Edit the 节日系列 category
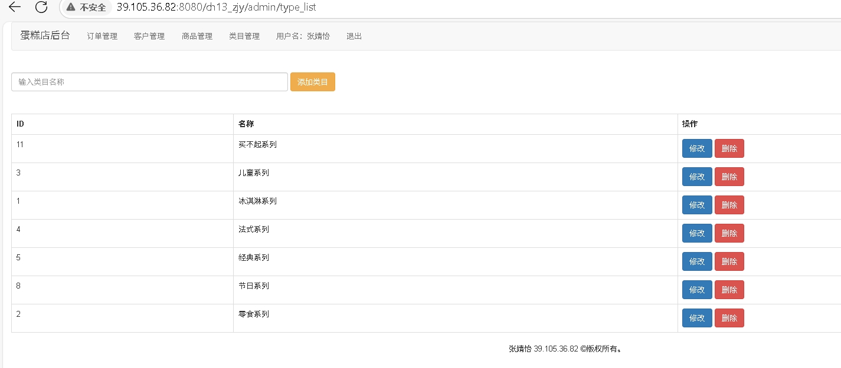 coord(697,290)
